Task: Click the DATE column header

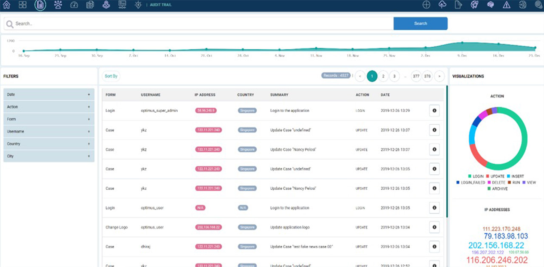Action: click(x=385, y=95)
